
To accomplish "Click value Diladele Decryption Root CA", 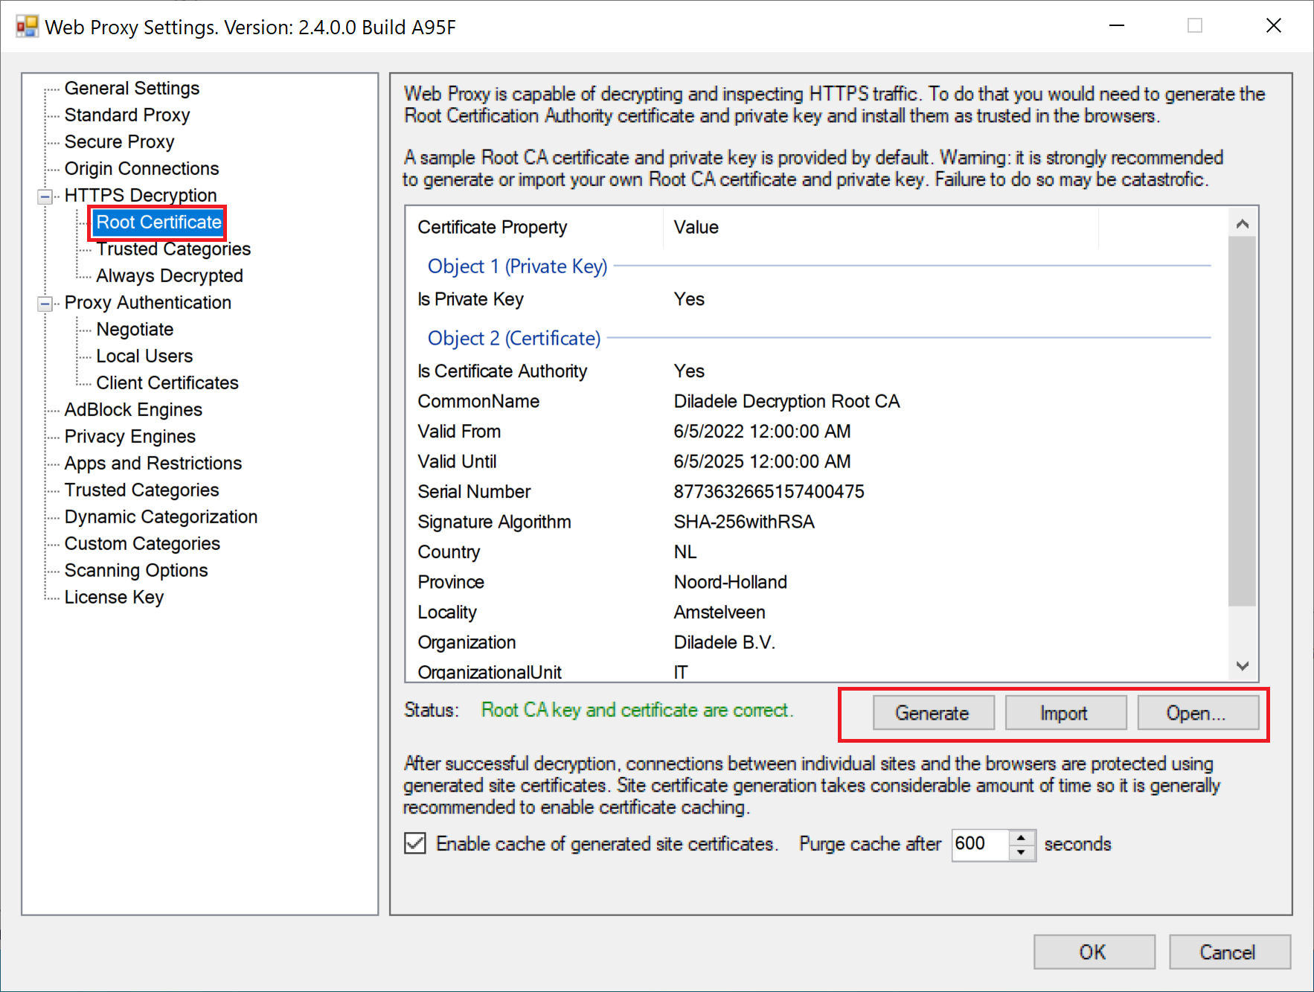I will click(x=786, y=401).
